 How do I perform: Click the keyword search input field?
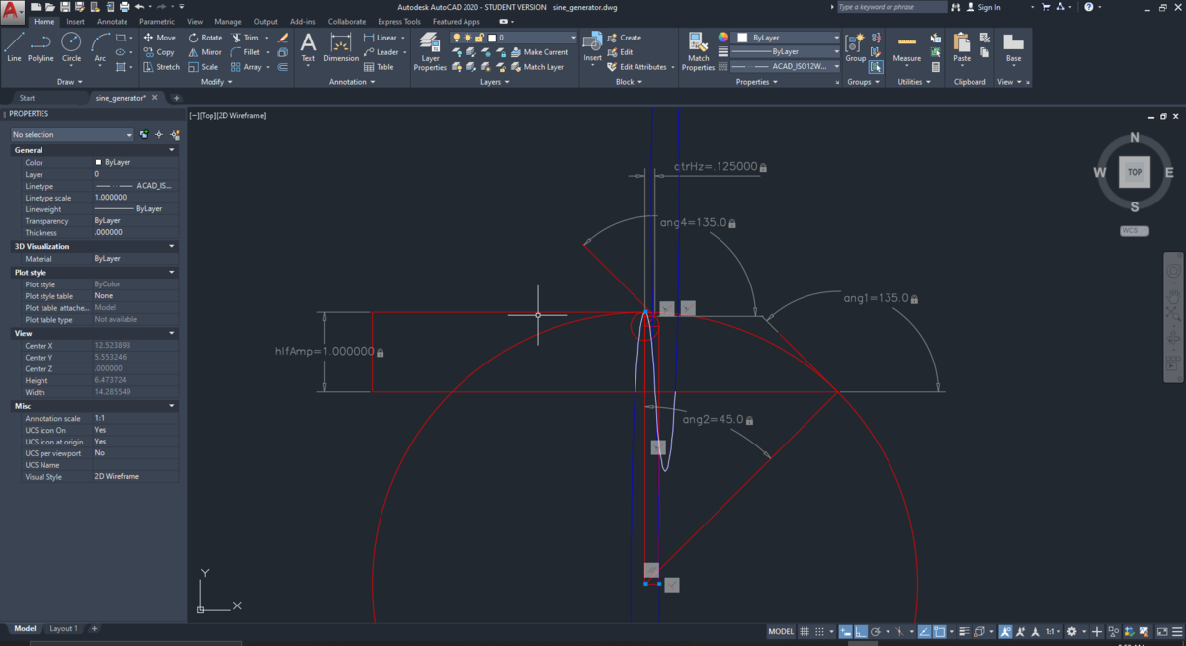[x=893, y=7]
